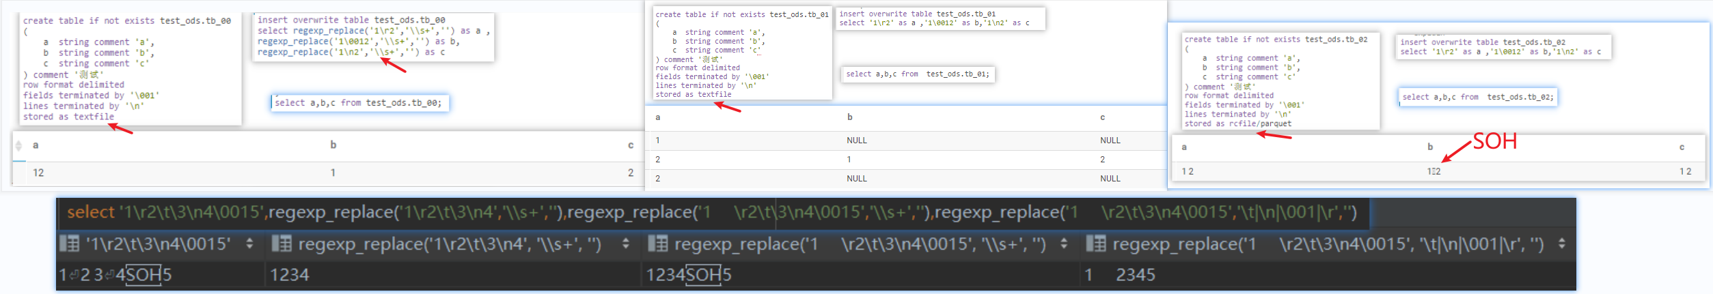Select the cell with value 12 in tb_00 table
The width and height of the screenshot is (1713, 294).
click(x=38, y=173)
